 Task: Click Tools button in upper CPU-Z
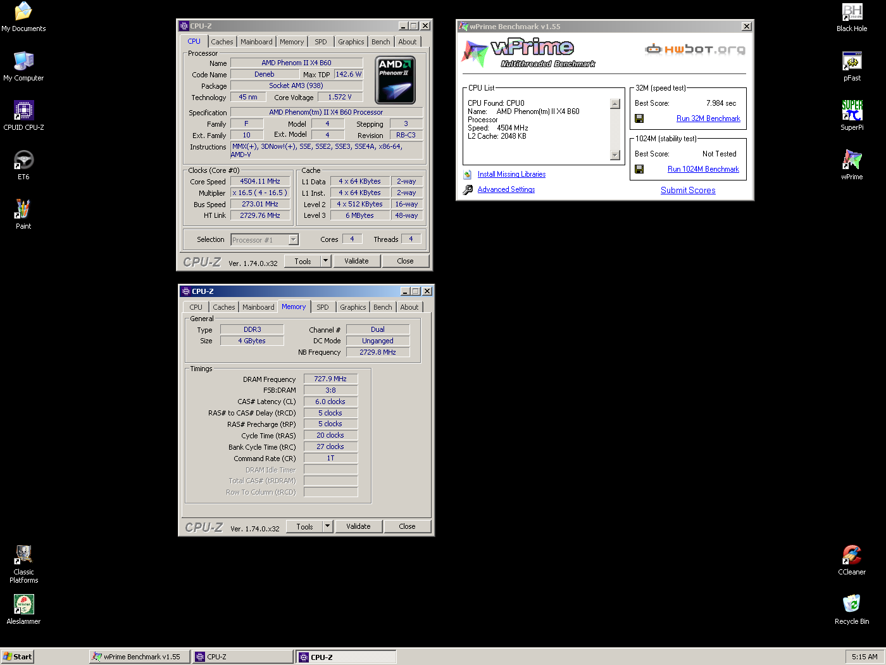click(x=303, y=261)
